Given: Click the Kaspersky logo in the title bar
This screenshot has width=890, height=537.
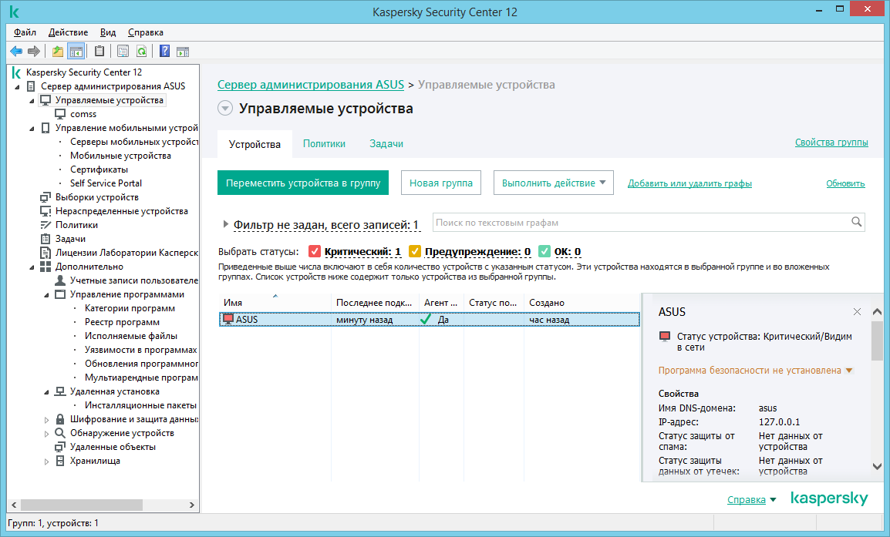Looking at the screenshot, I should [x=15, y=12].
